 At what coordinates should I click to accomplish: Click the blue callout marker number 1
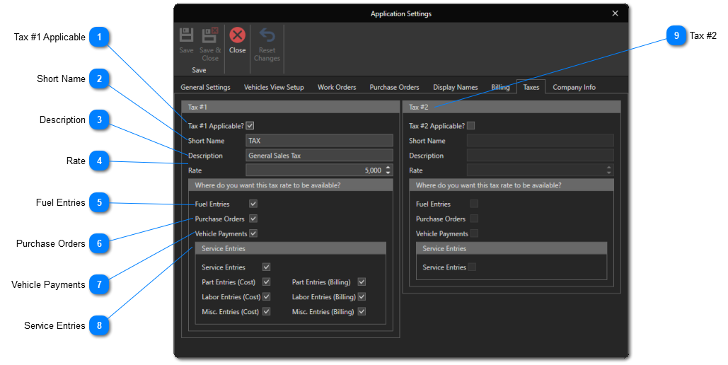pos(100,37)
